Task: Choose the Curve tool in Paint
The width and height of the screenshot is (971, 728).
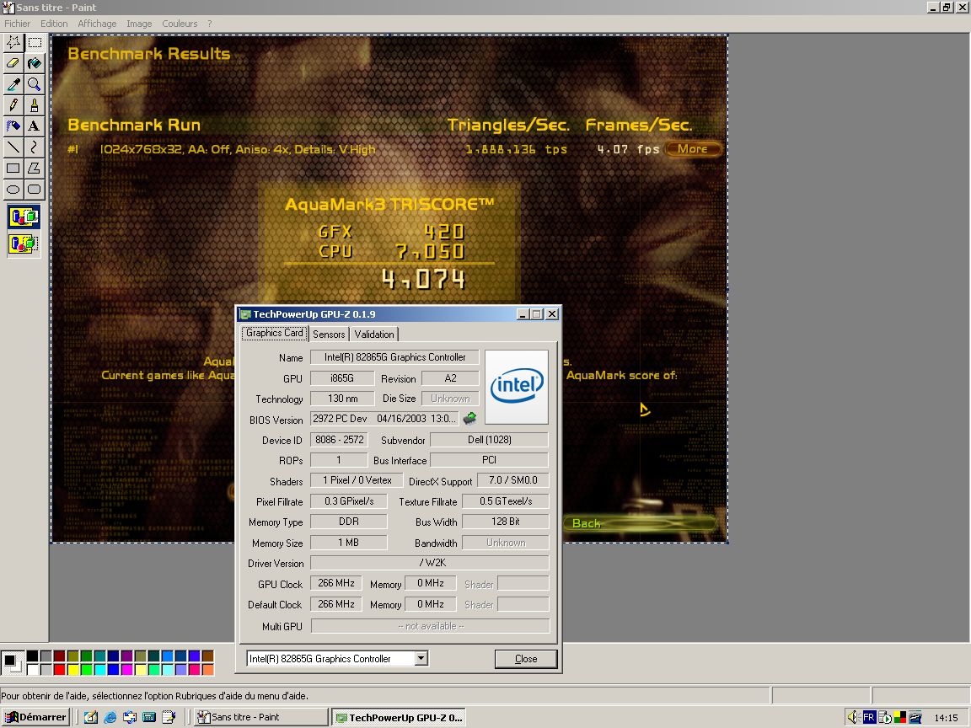Action: pyautogui.click(x=35, y=147)
